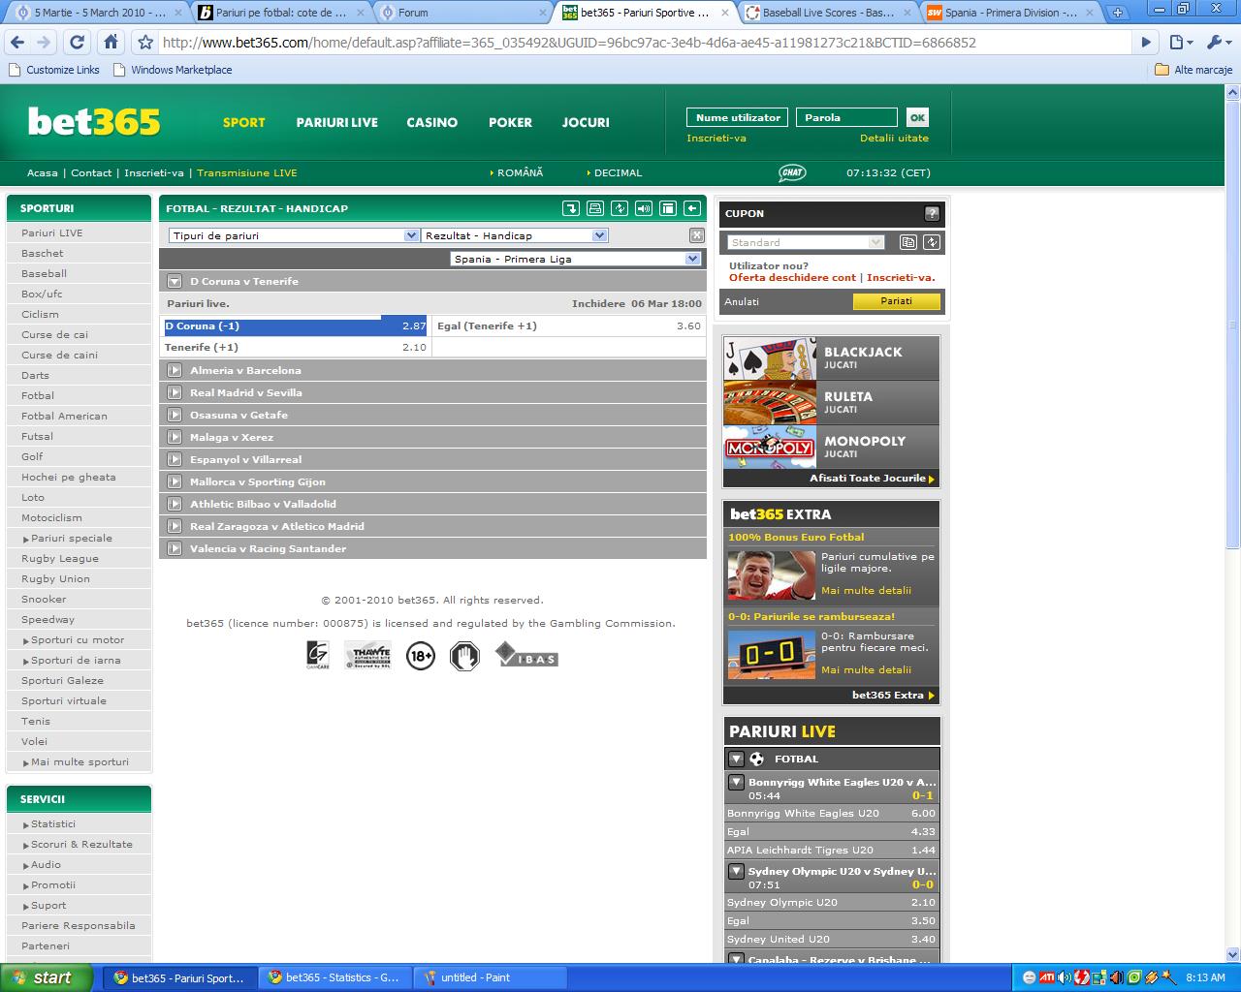
Task: Switch to Baseball Live Scores tab
Action: [829, 13]
